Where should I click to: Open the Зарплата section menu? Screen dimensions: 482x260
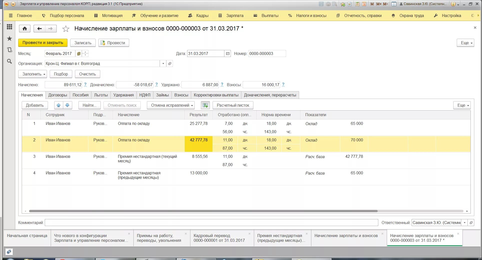[231, 15]
